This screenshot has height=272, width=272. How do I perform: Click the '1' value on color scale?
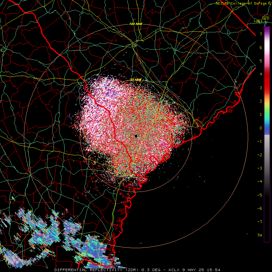pyautogui.click(x=261, y=115)
